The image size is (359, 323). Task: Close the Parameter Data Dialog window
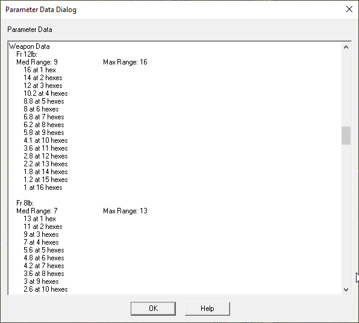click(349, 9)
